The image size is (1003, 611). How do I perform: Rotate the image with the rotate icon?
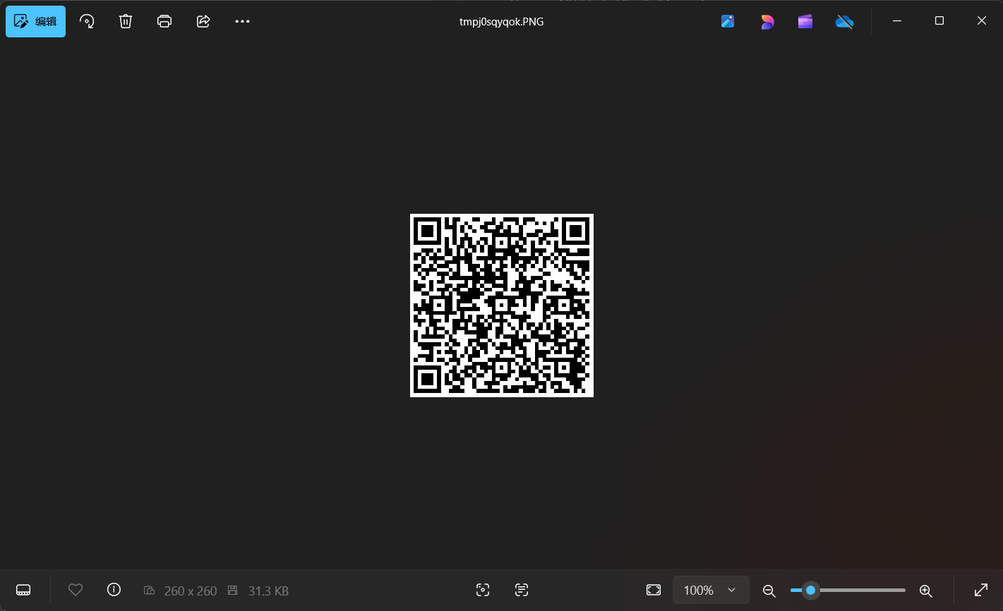pos(87,21)
